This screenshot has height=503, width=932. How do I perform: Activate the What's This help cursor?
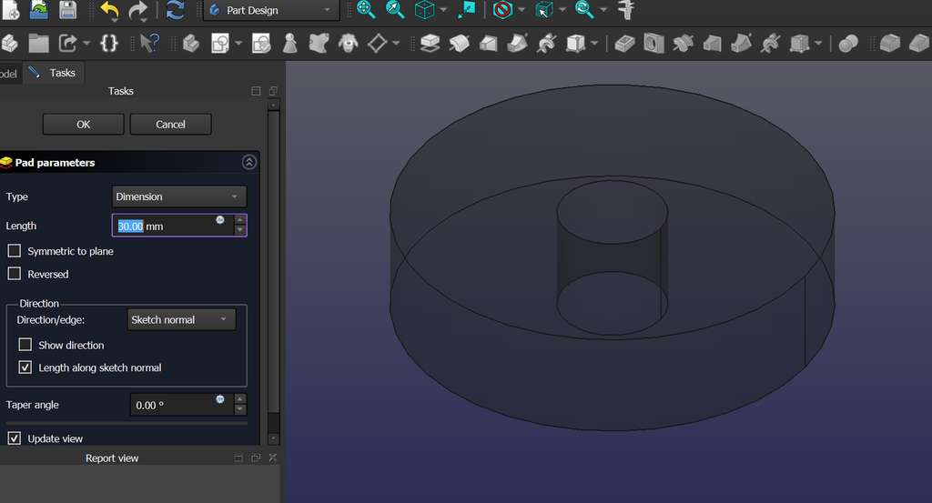tap(149, 44)
